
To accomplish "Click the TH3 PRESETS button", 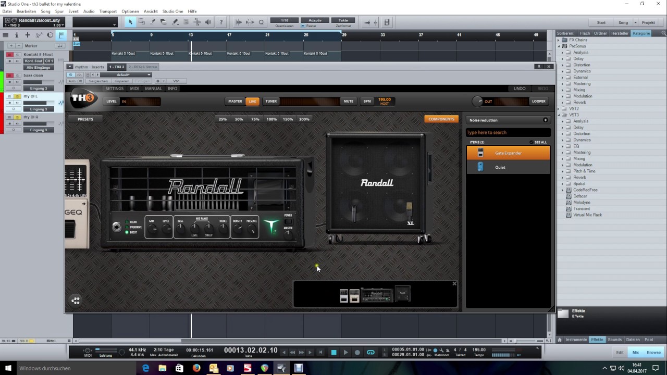I will 85,119.
